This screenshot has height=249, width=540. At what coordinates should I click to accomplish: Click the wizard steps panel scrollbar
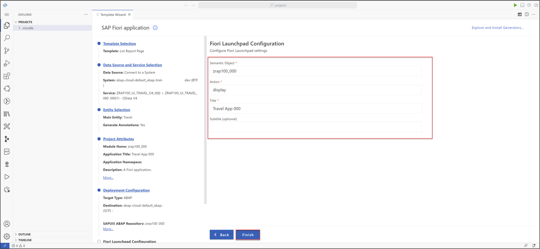click(205, 120)
